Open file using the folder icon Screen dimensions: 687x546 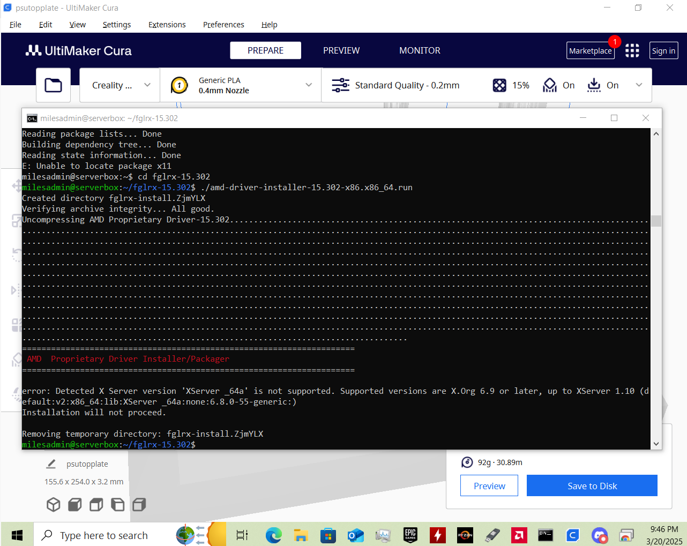(53, 85)
